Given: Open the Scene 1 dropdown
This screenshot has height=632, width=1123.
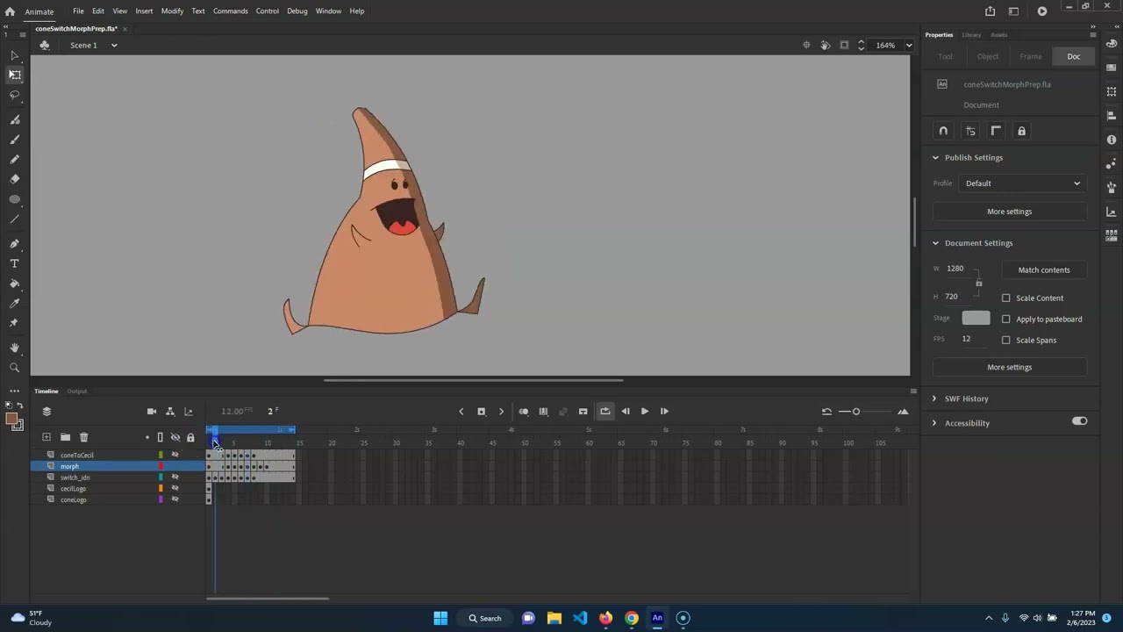Looking at the screenshot, I should (113, 45).
